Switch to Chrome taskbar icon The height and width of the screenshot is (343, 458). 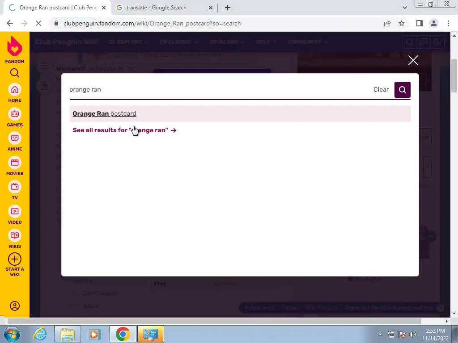click(123, 334)
